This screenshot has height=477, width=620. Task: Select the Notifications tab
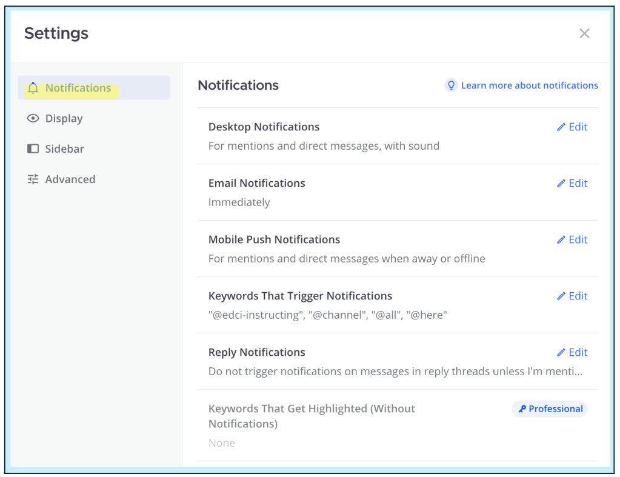point(78,88)
